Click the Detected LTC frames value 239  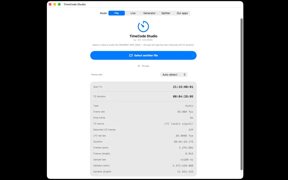(191, 130)
